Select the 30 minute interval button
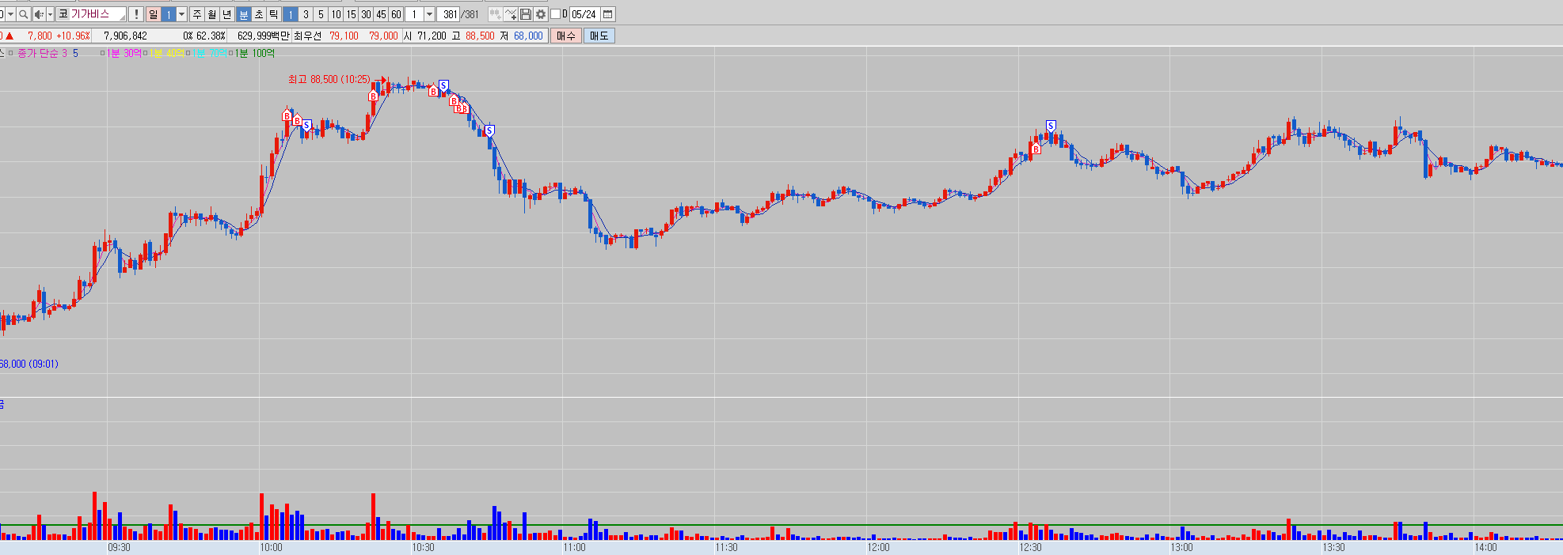The width and height of the screenshot is (1563, 555). [366, 14]
